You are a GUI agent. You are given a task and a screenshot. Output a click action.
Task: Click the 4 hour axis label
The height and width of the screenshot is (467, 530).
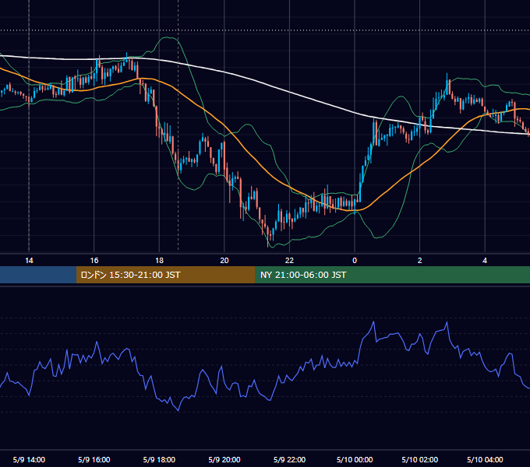(485, 261)
